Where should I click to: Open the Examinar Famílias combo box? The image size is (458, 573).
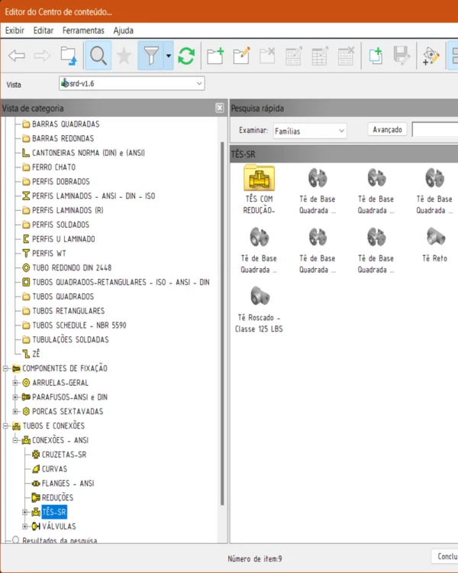click(309, 131)
